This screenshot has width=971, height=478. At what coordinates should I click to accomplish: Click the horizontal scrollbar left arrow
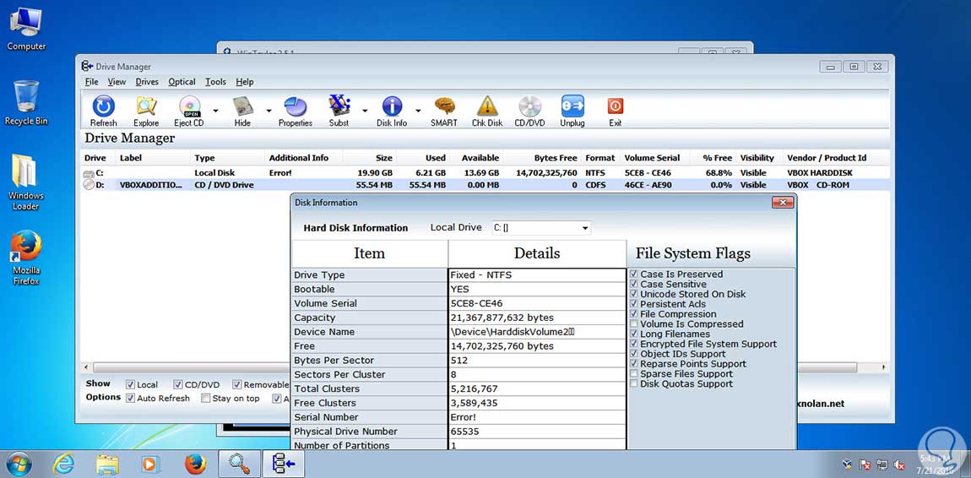coord(87,367)
